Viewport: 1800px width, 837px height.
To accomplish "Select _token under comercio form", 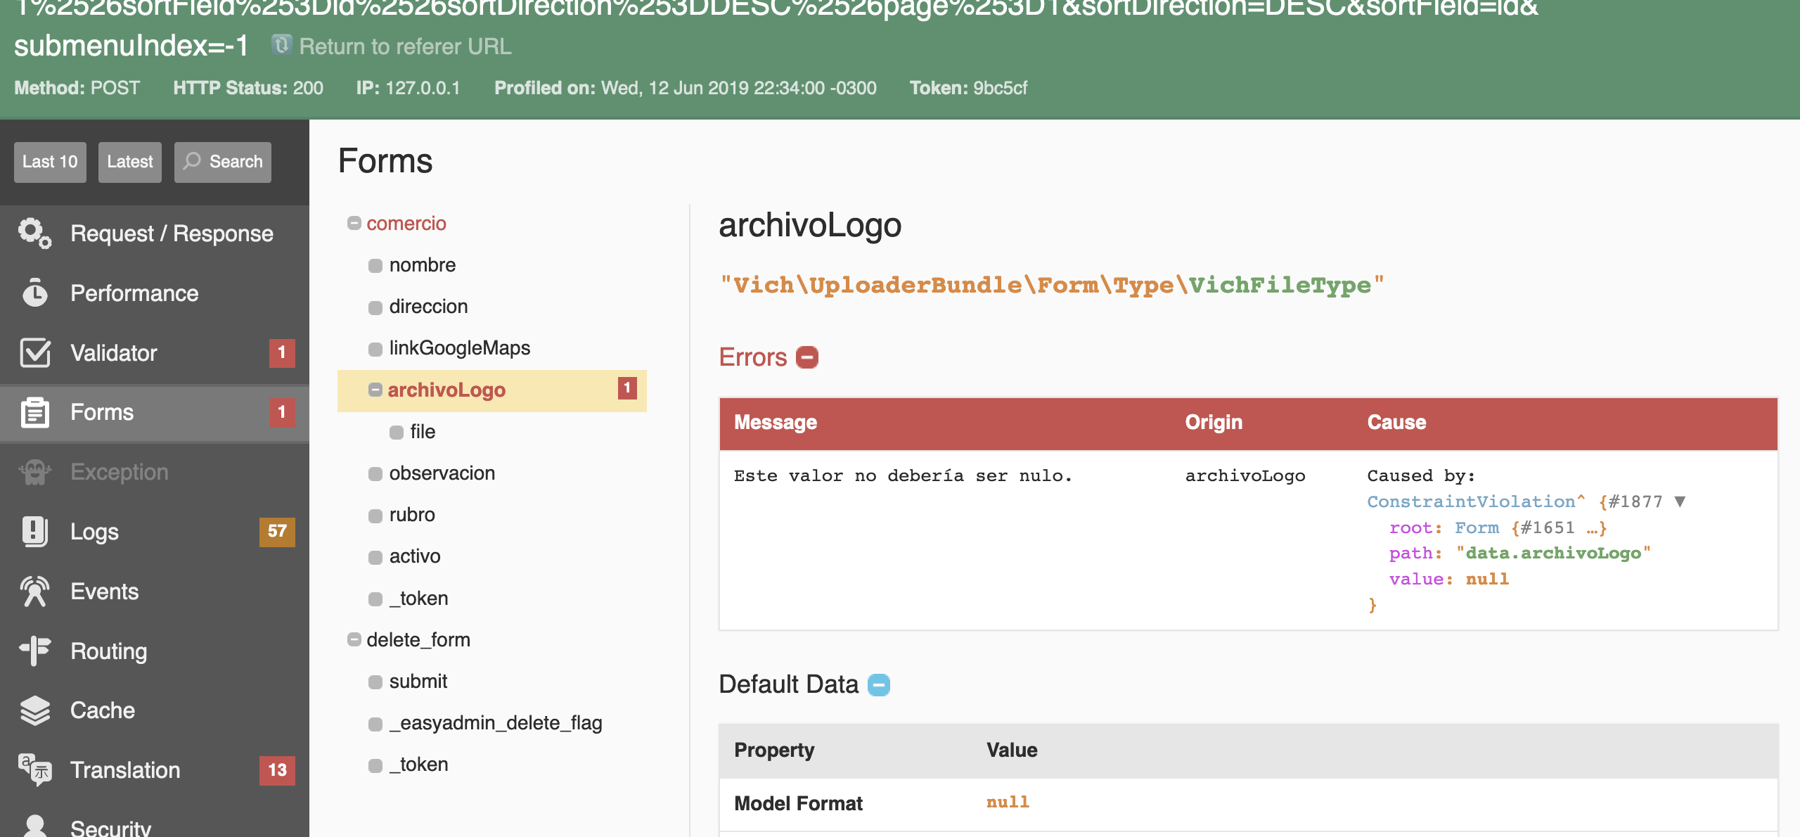I will tap(419, 599).
